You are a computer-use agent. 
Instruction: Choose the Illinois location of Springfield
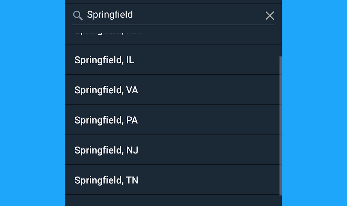(172, 59)
